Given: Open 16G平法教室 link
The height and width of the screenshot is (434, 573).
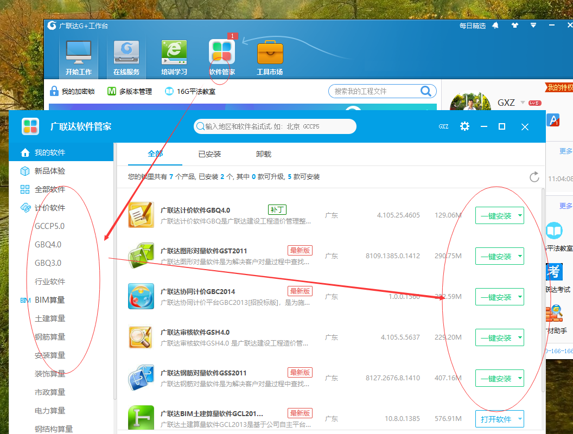Looking at the screenshot, I should pos(190,91).
